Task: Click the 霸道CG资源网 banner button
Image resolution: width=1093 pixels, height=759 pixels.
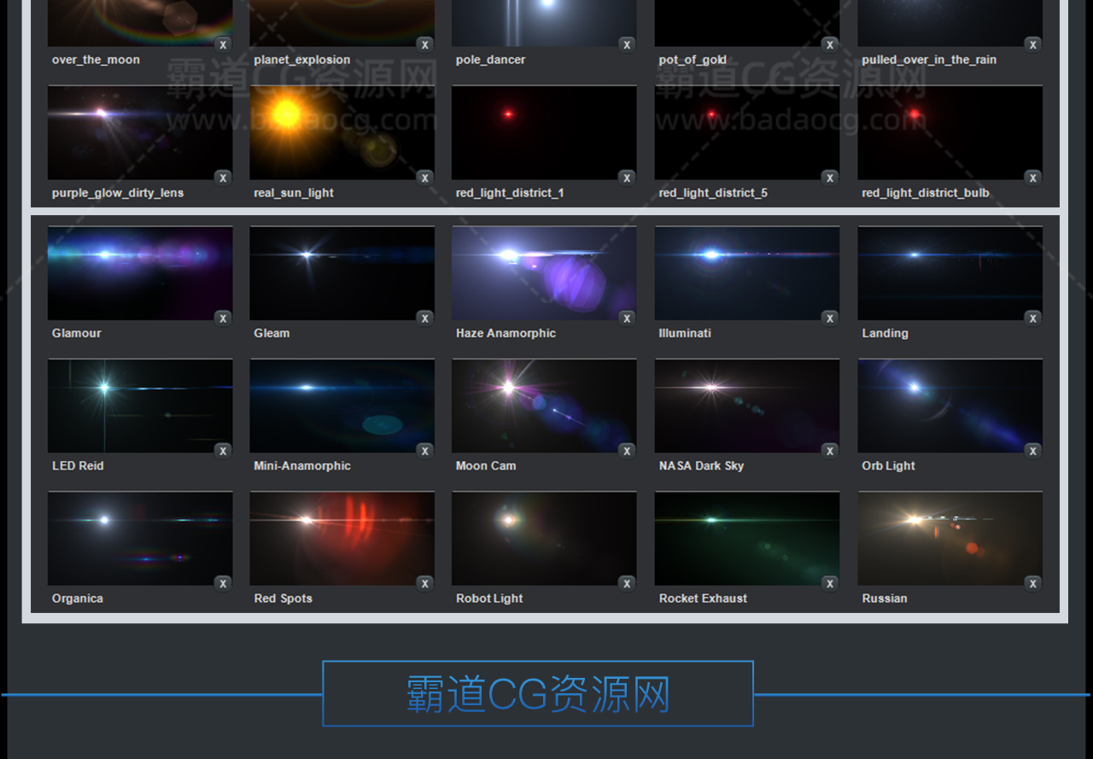Action: [x=538, y=694]
